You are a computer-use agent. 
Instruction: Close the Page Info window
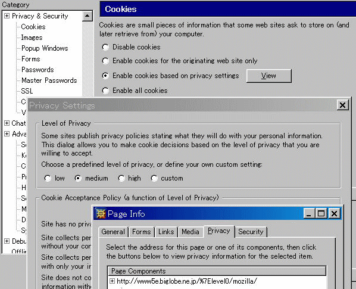click(335, 213)
